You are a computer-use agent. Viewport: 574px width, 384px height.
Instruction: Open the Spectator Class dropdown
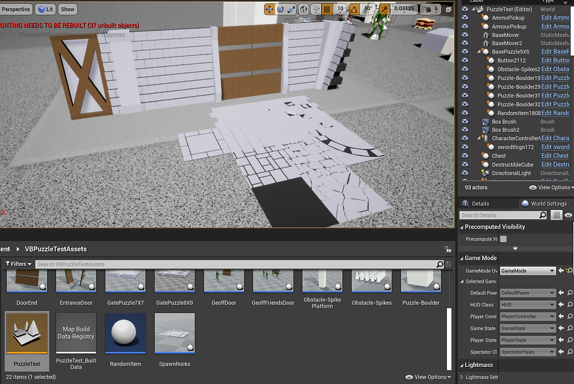point(528,352)
